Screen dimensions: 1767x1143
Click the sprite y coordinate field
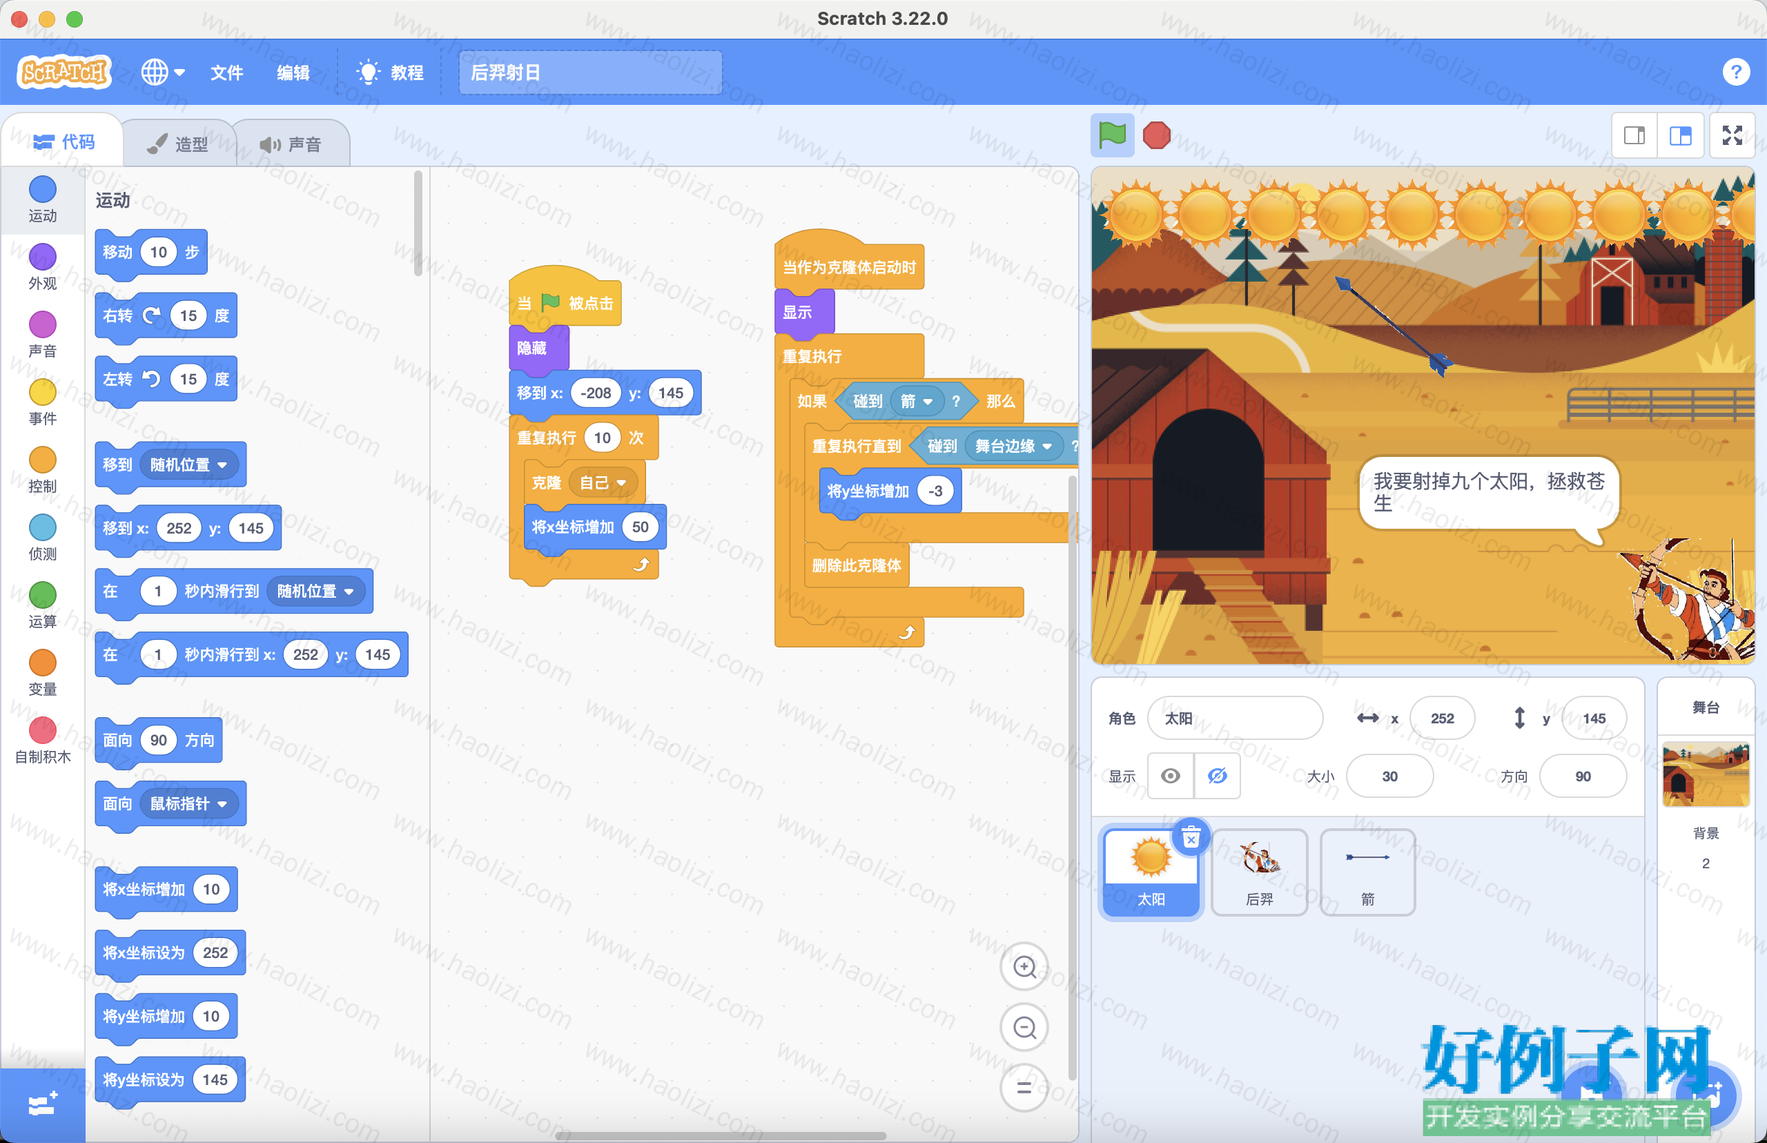coord(1593,718)
